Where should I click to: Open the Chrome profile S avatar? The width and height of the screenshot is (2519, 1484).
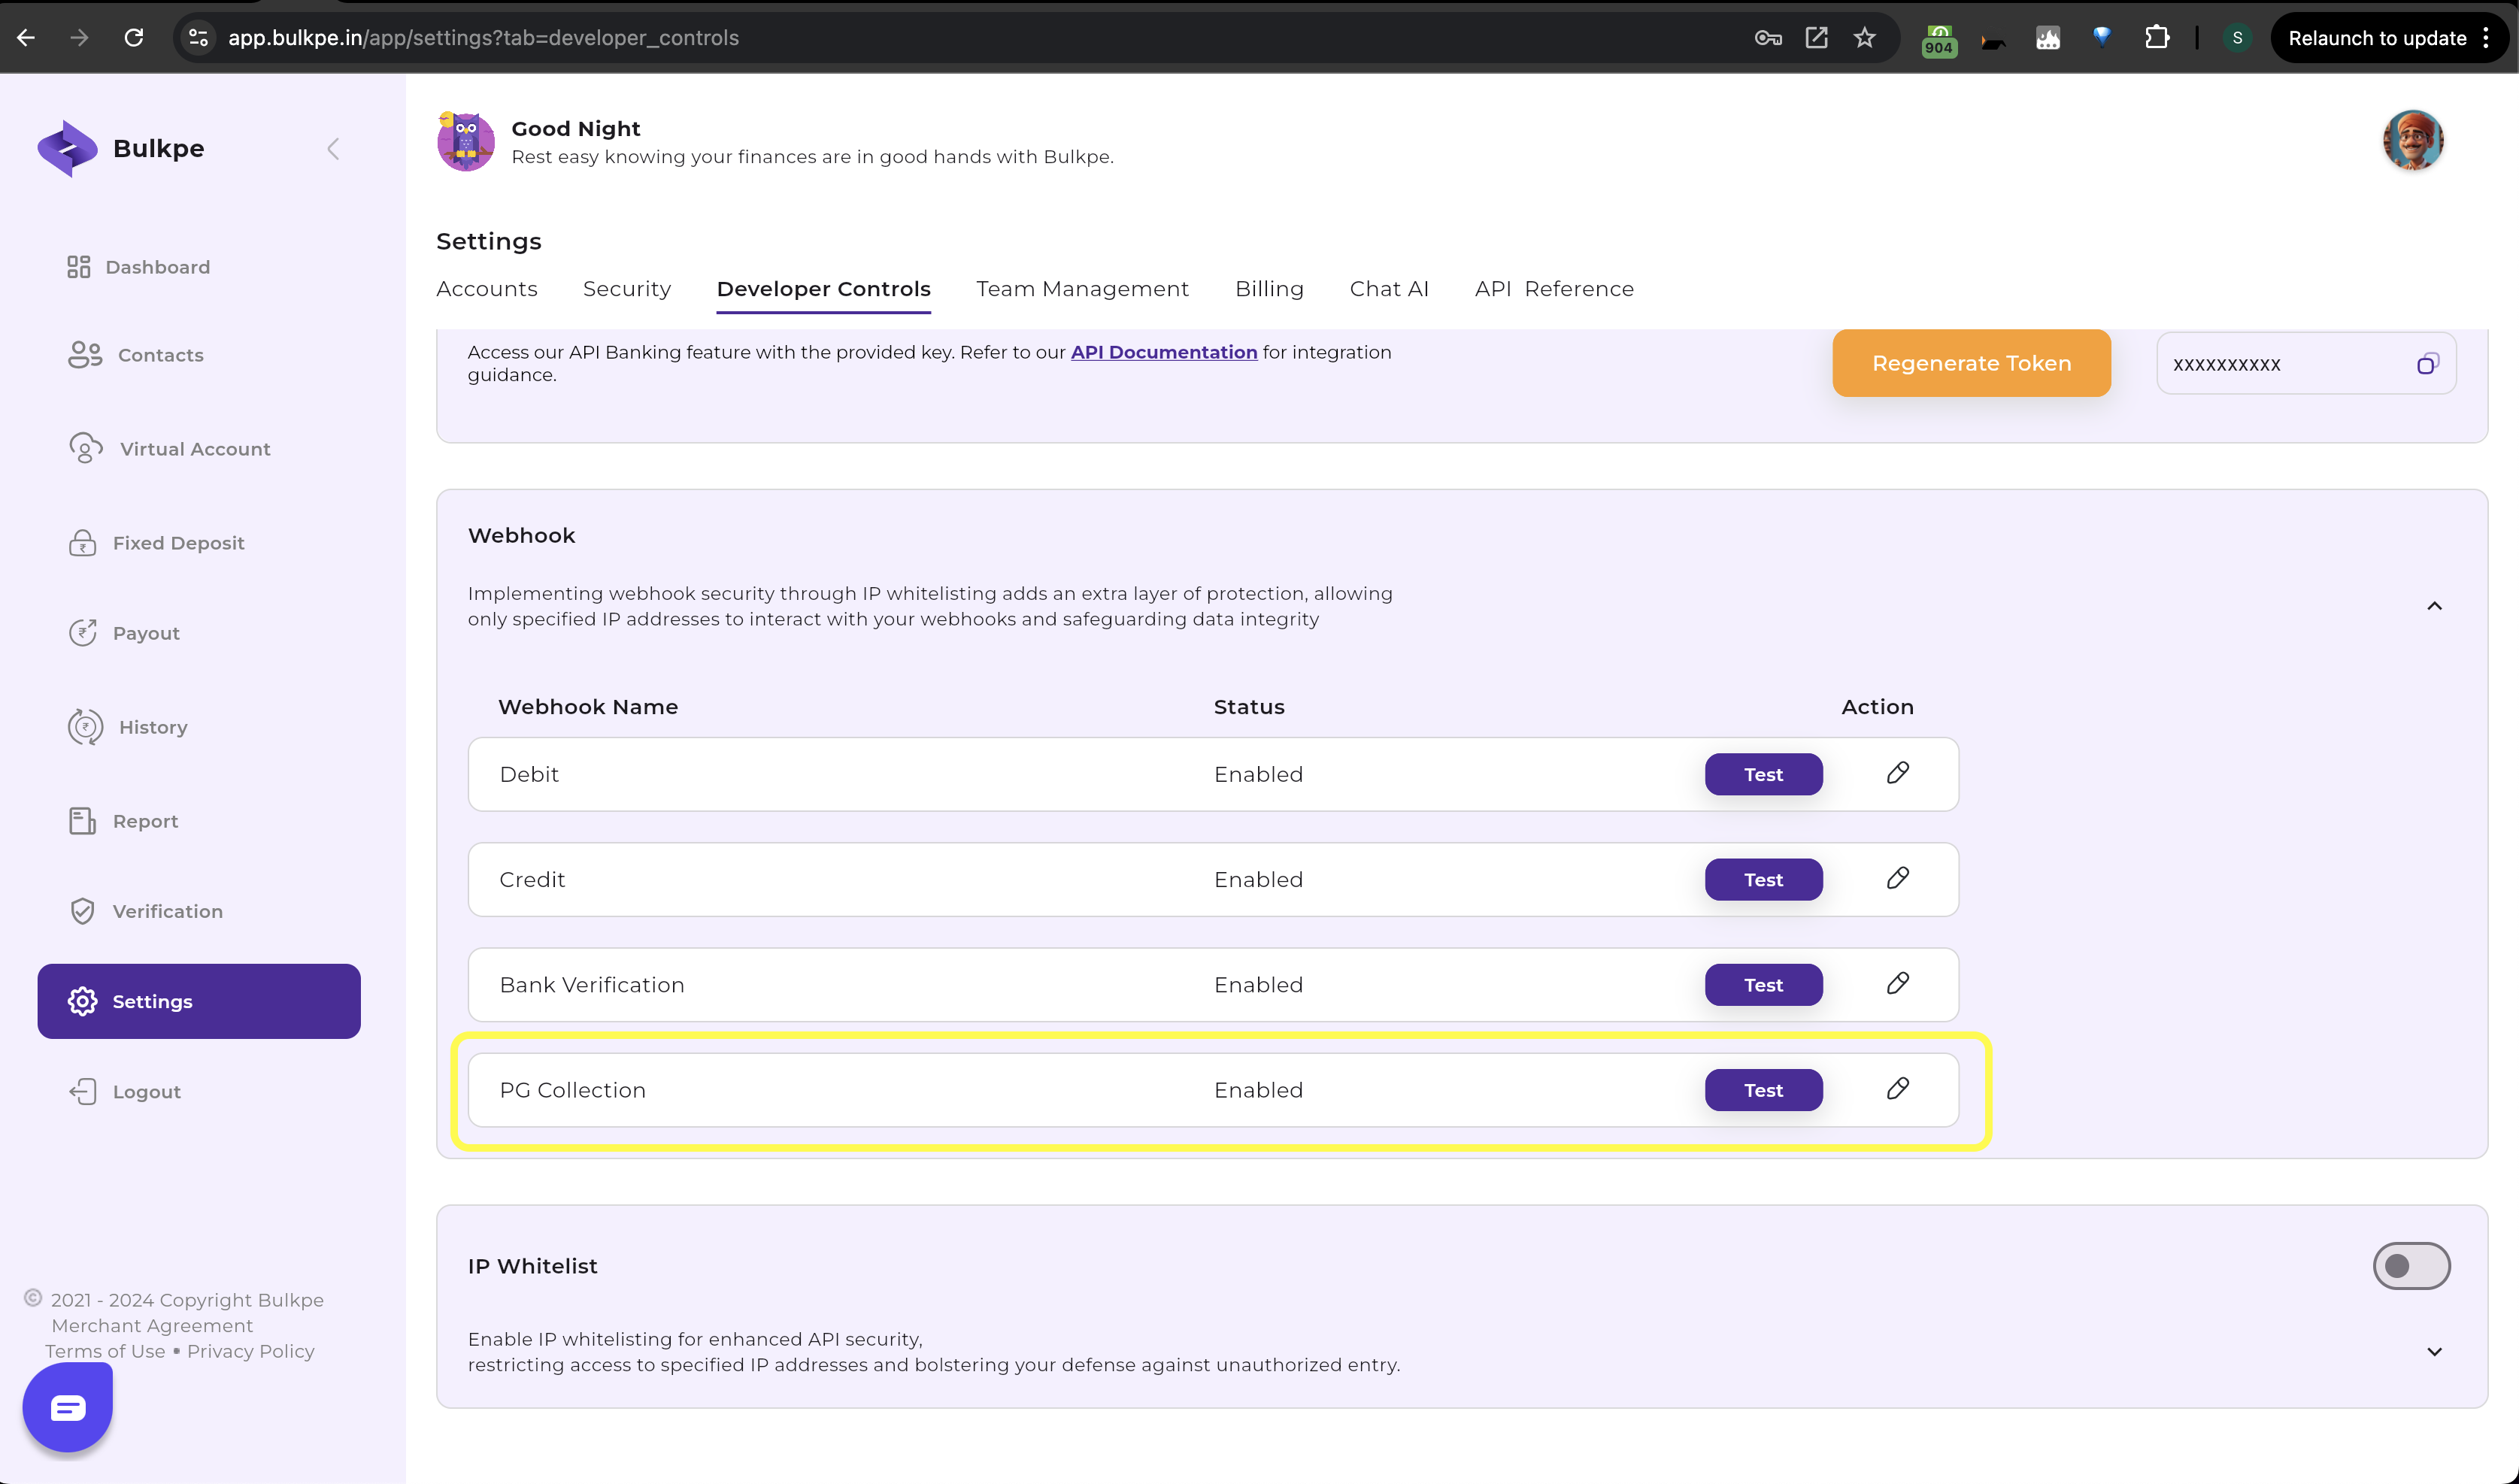[x=2237, y=38]
